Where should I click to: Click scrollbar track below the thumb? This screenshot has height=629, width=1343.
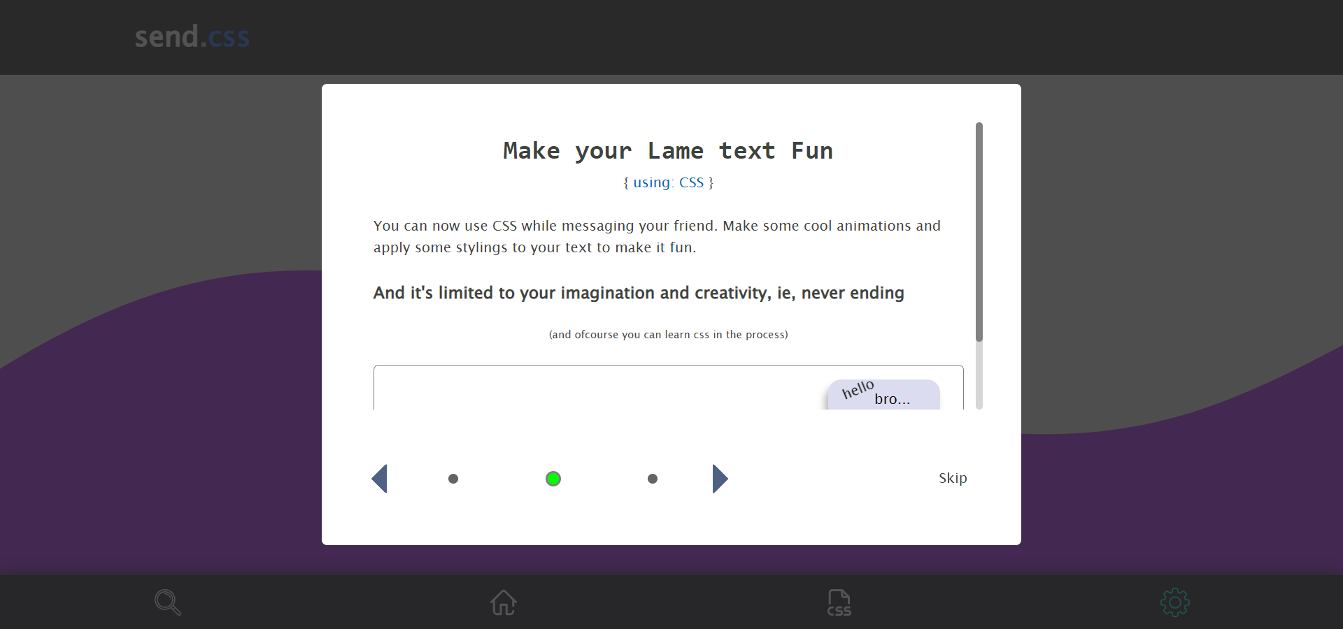(979, 377)
